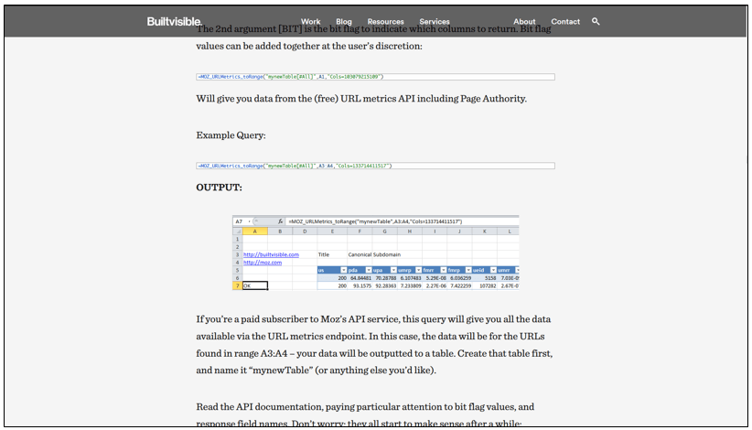
Task: Expand the 'upa' column filter dropdown
Action: pos(393,271)
